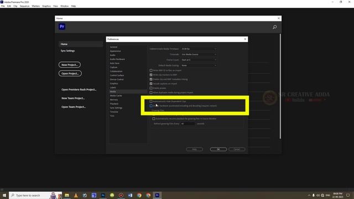Select Memory preferences category
354x199 pixels.
click(113, 99)
